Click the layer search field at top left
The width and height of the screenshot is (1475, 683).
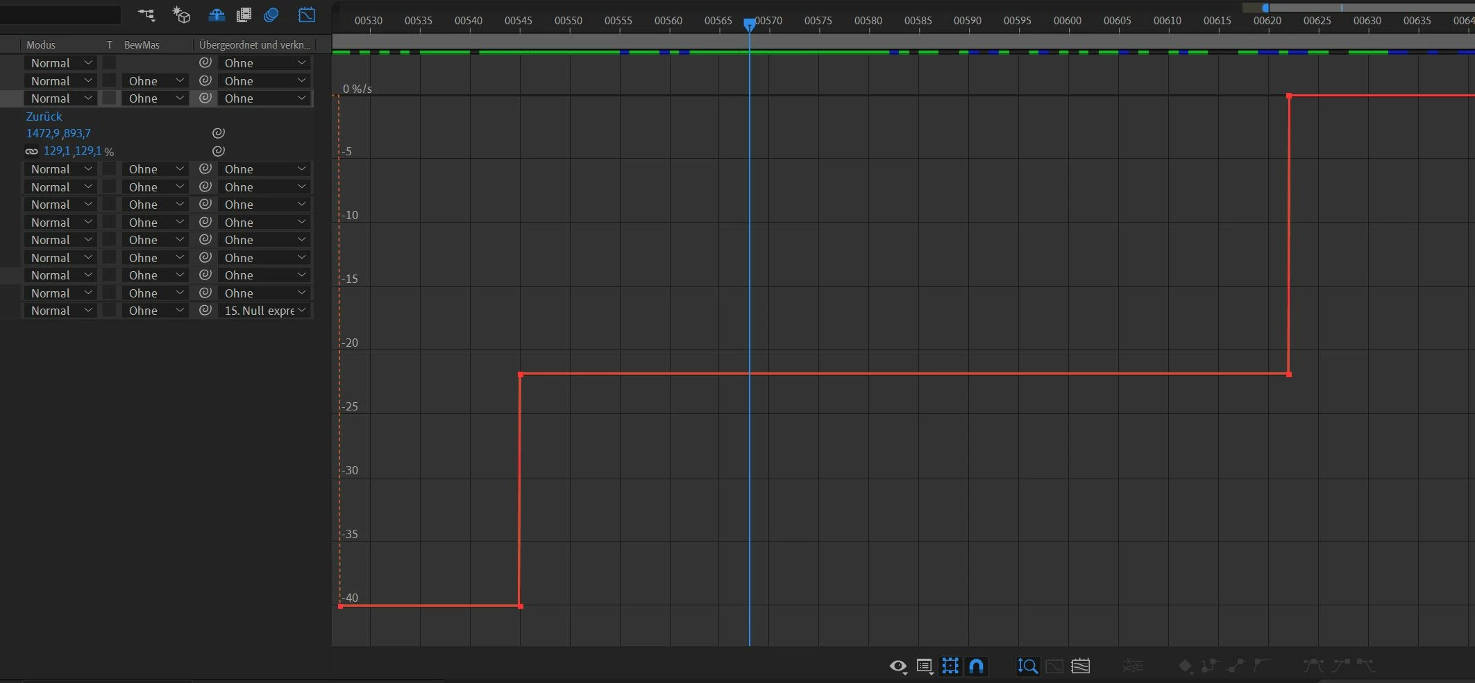[x=60, y=14]
